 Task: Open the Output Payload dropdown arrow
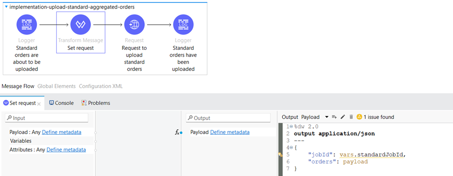pos(327,117)
